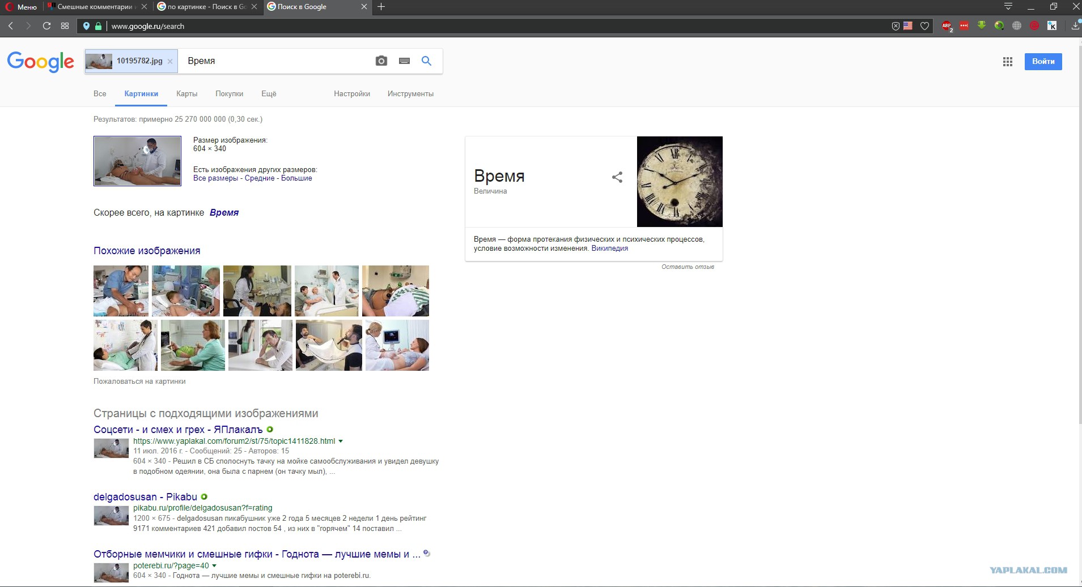1082x587 pixels.
Task: Click the green rating badge beside ЯПлакалъ
Action: pos(270,430)
